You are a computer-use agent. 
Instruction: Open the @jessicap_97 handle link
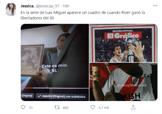tap(48, 6)
